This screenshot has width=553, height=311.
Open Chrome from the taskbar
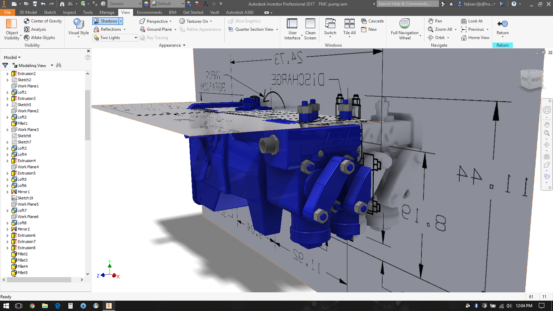[32, 306]
